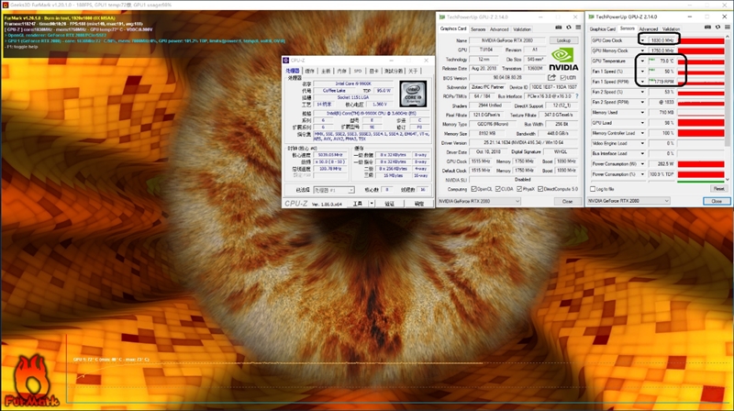Open the Memory Used sensor dropdown
The width and height of the screenshot is (734, 411).
(x=642, y=112)
